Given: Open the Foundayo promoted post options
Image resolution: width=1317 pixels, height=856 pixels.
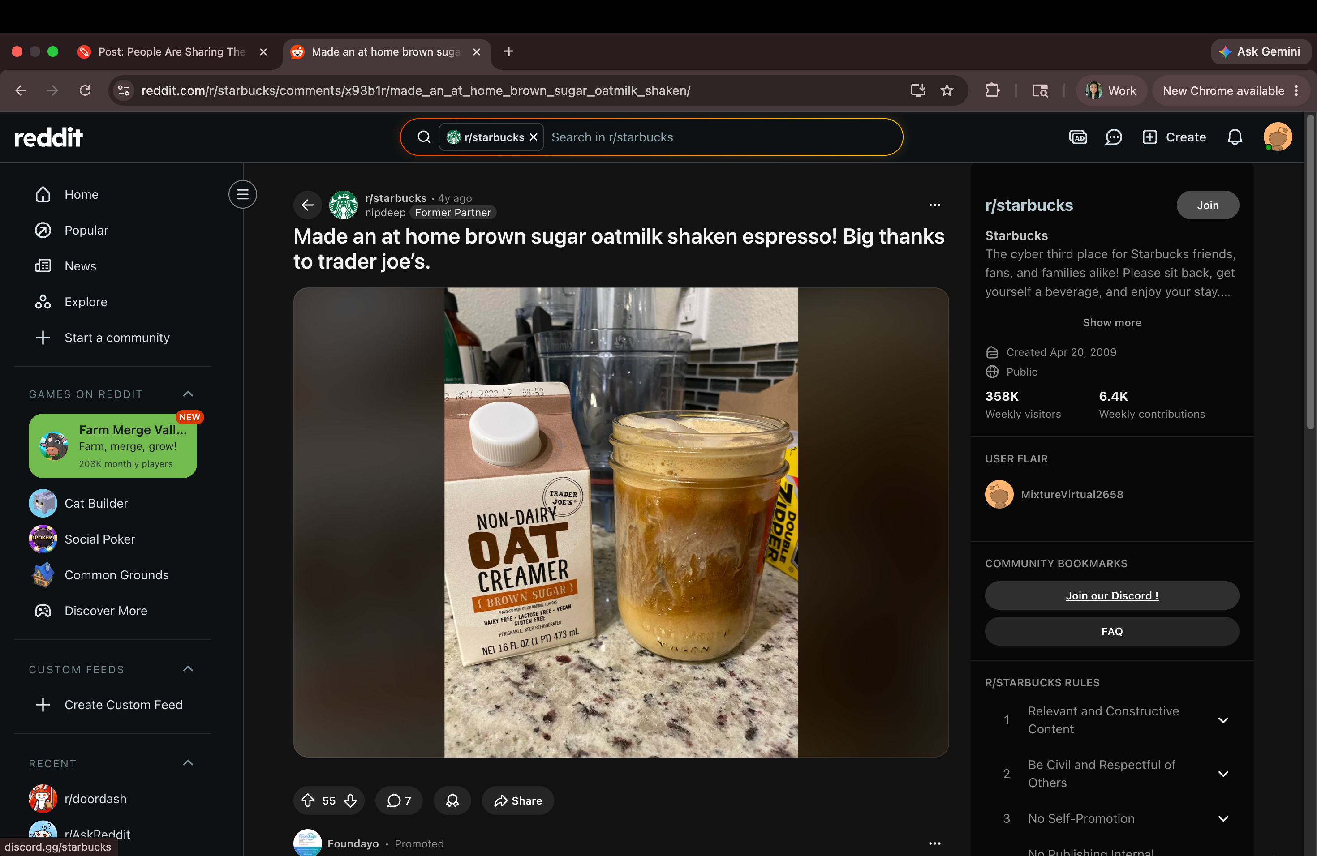Looking at the screenshot, I should [934, 843].
